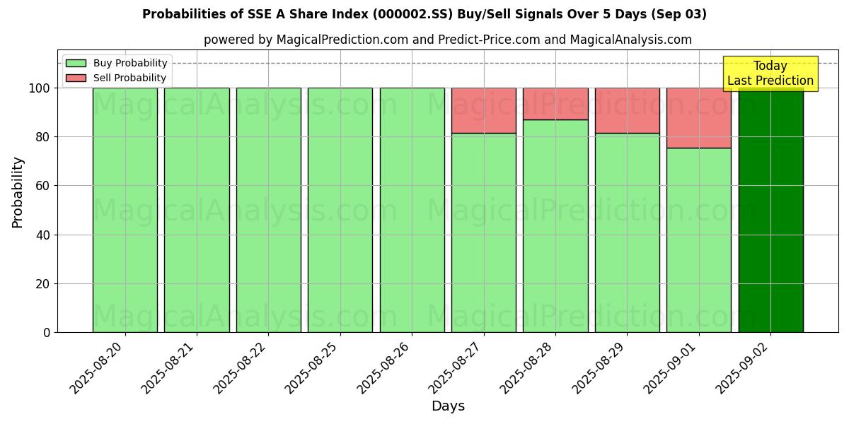The width and height of the screenshot is (849, 424).
Task: Click the y-axis tick label 100
Action: coord(40,88)
